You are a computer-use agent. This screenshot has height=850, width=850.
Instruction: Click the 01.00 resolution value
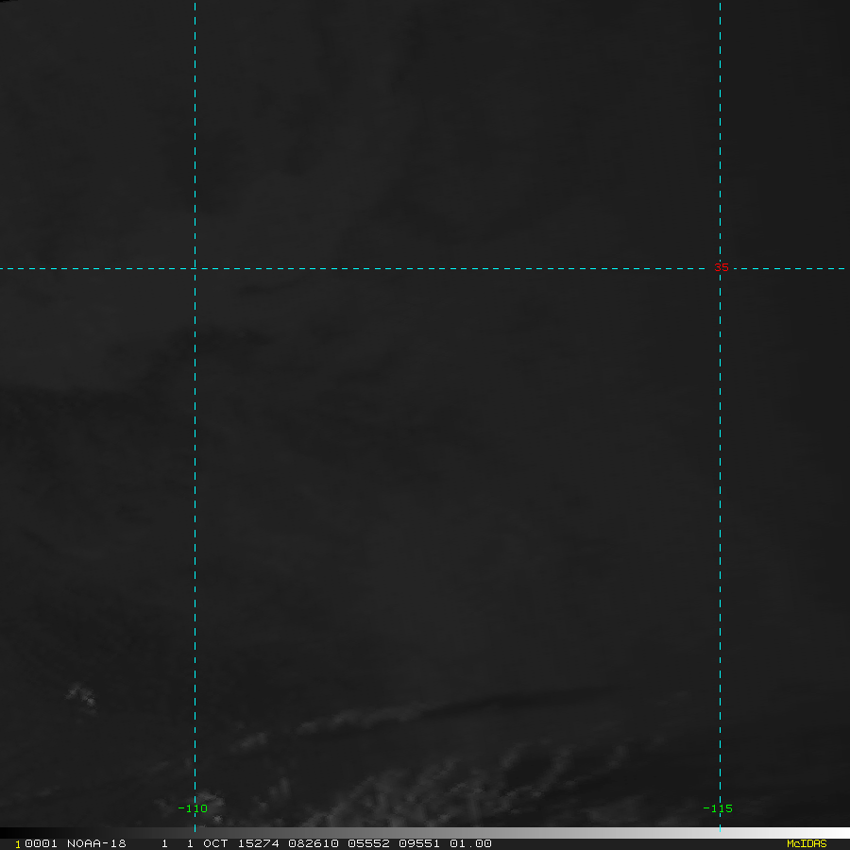(470, 843)
